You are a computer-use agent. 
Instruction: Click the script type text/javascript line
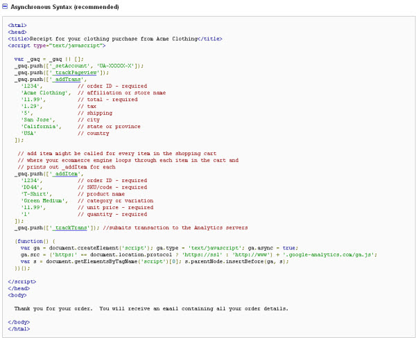57,46
